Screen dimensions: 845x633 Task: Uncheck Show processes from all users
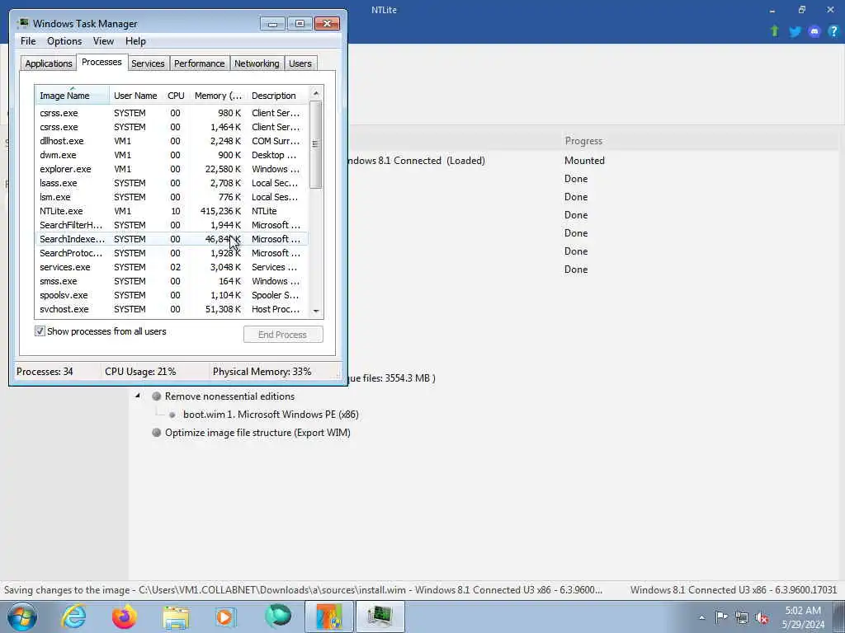click(40, 331)
